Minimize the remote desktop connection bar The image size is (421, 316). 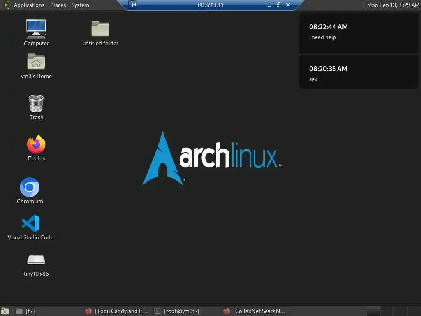[269, 5]
